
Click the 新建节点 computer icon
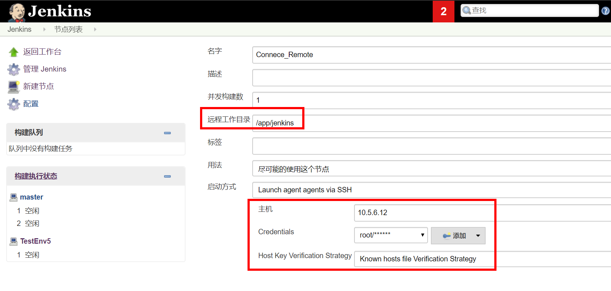coord(14,87)
